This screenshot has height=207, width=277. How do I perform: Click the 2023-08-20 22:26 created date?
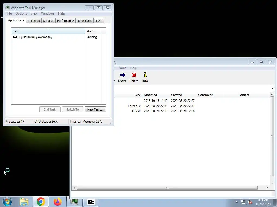click(183, 111)
